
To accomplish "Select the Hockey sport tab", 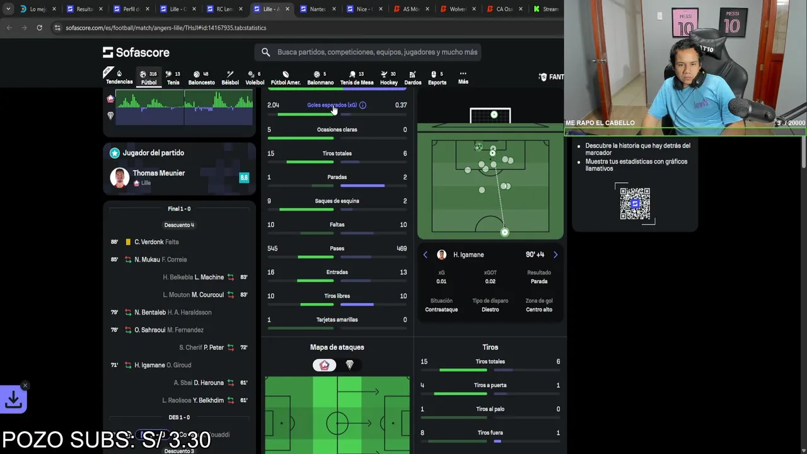I will point(389,78).
